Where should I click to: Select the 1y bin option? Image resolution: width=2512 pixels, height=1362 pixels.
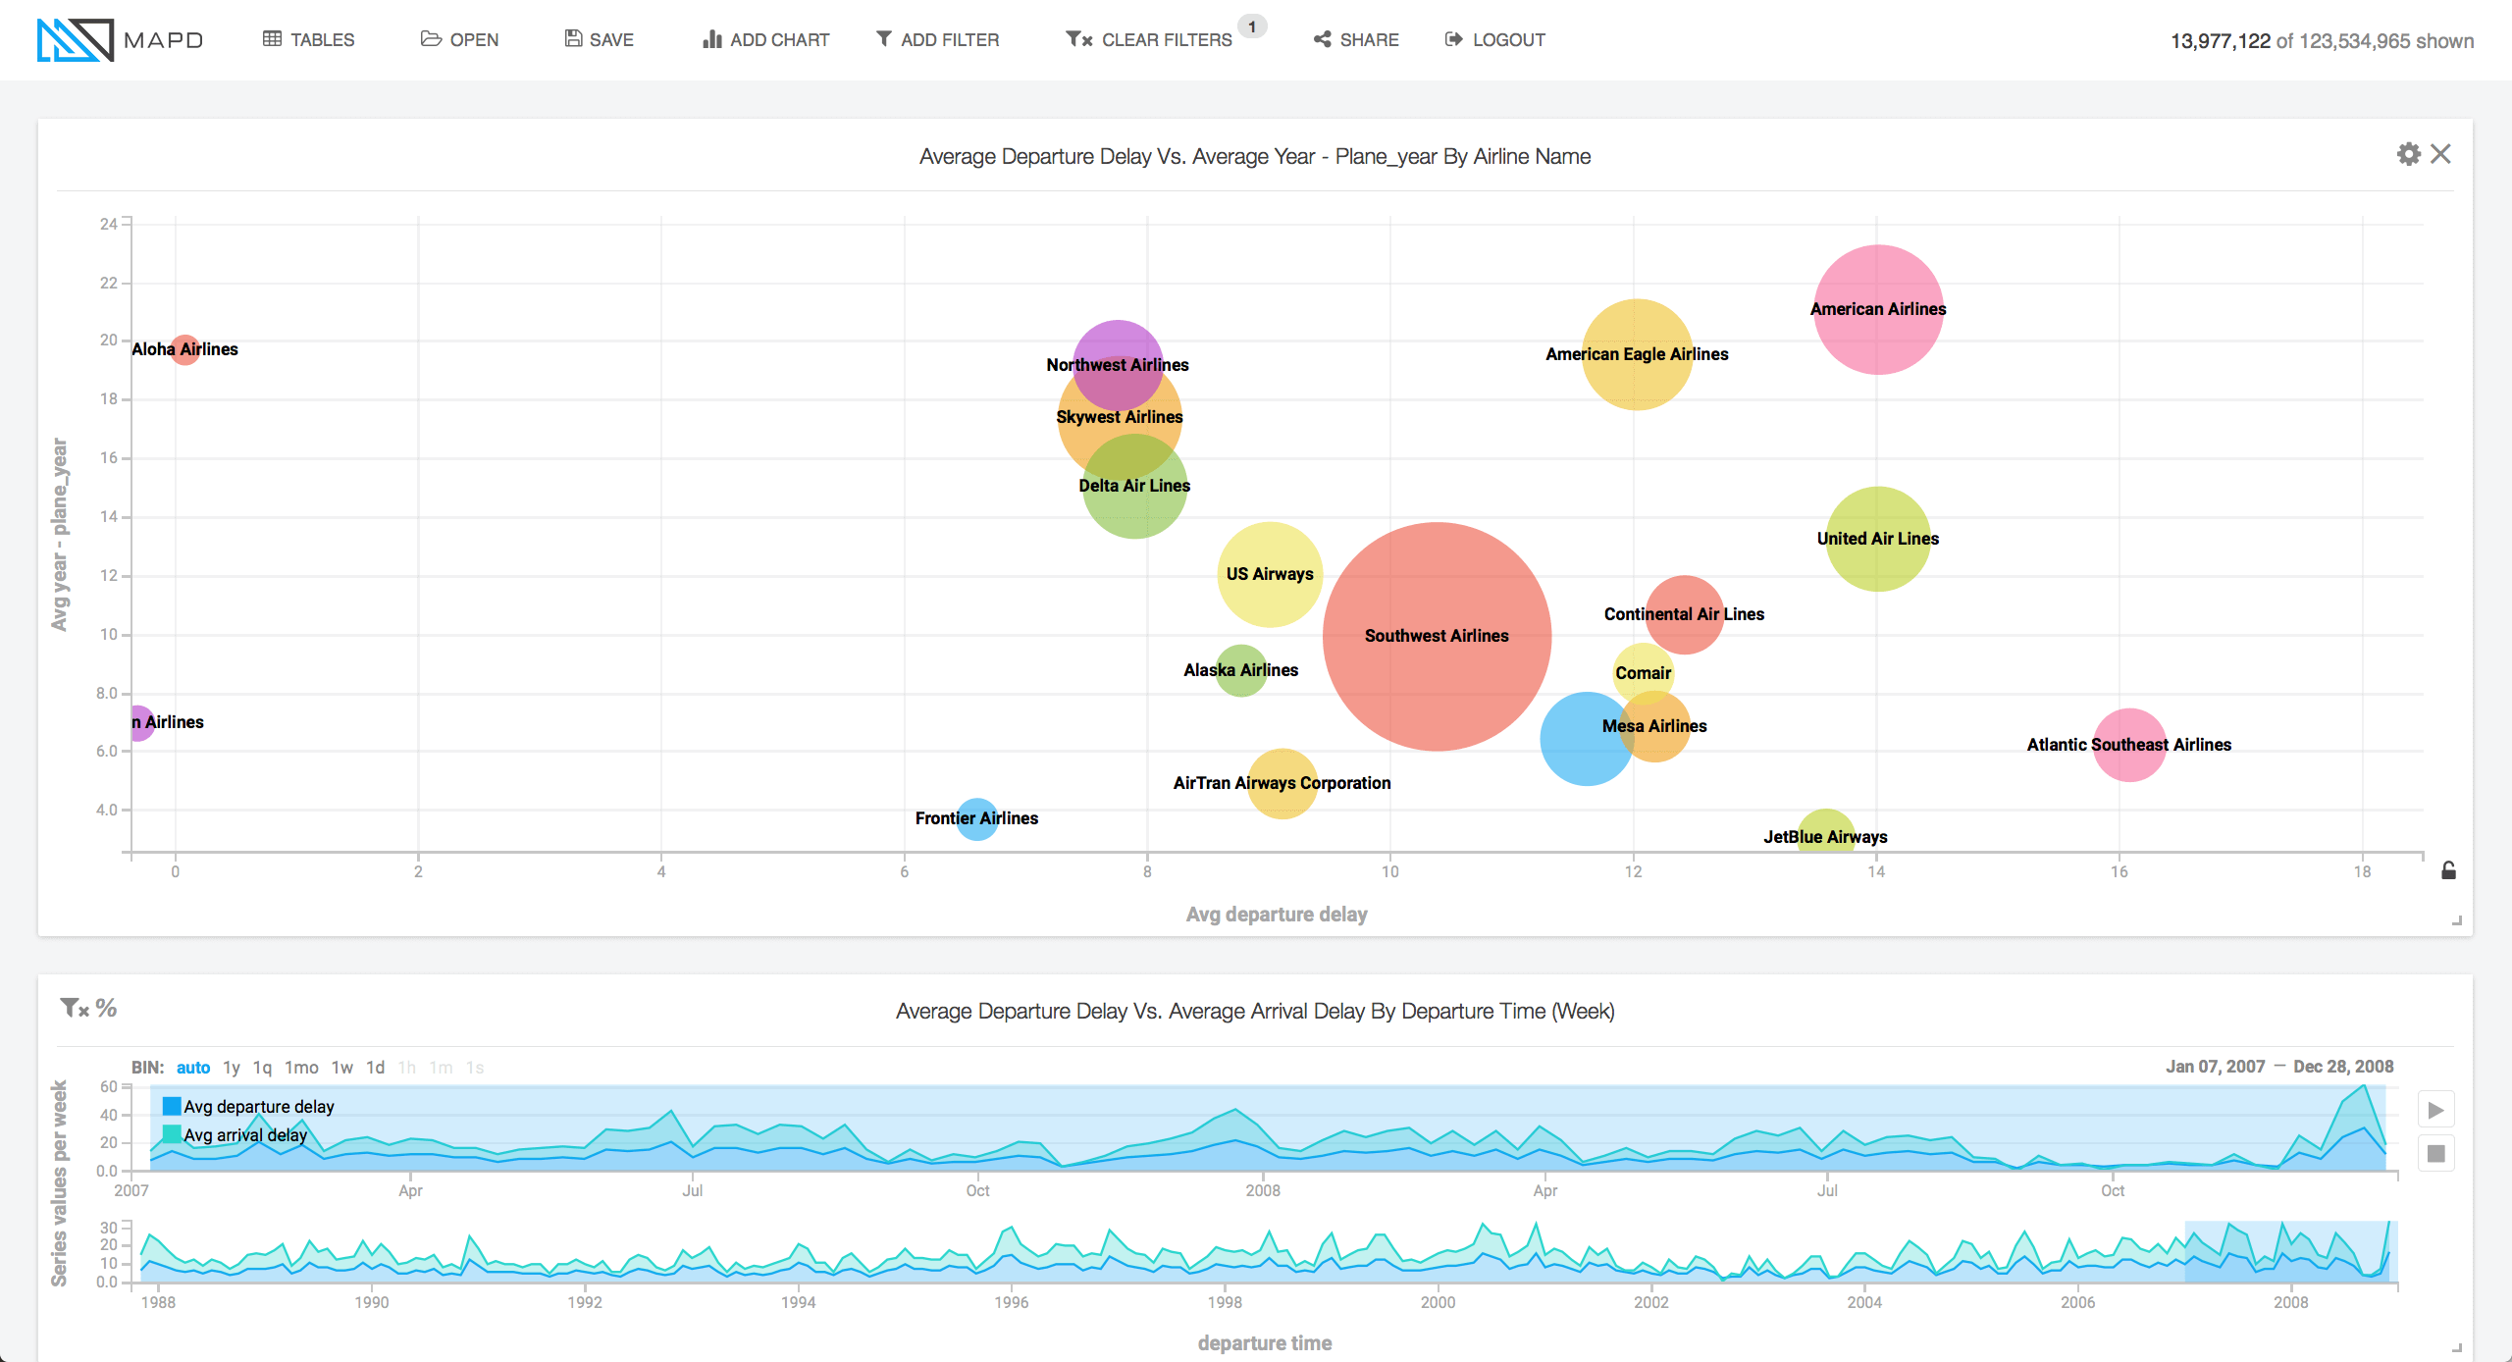(232, 1068)
